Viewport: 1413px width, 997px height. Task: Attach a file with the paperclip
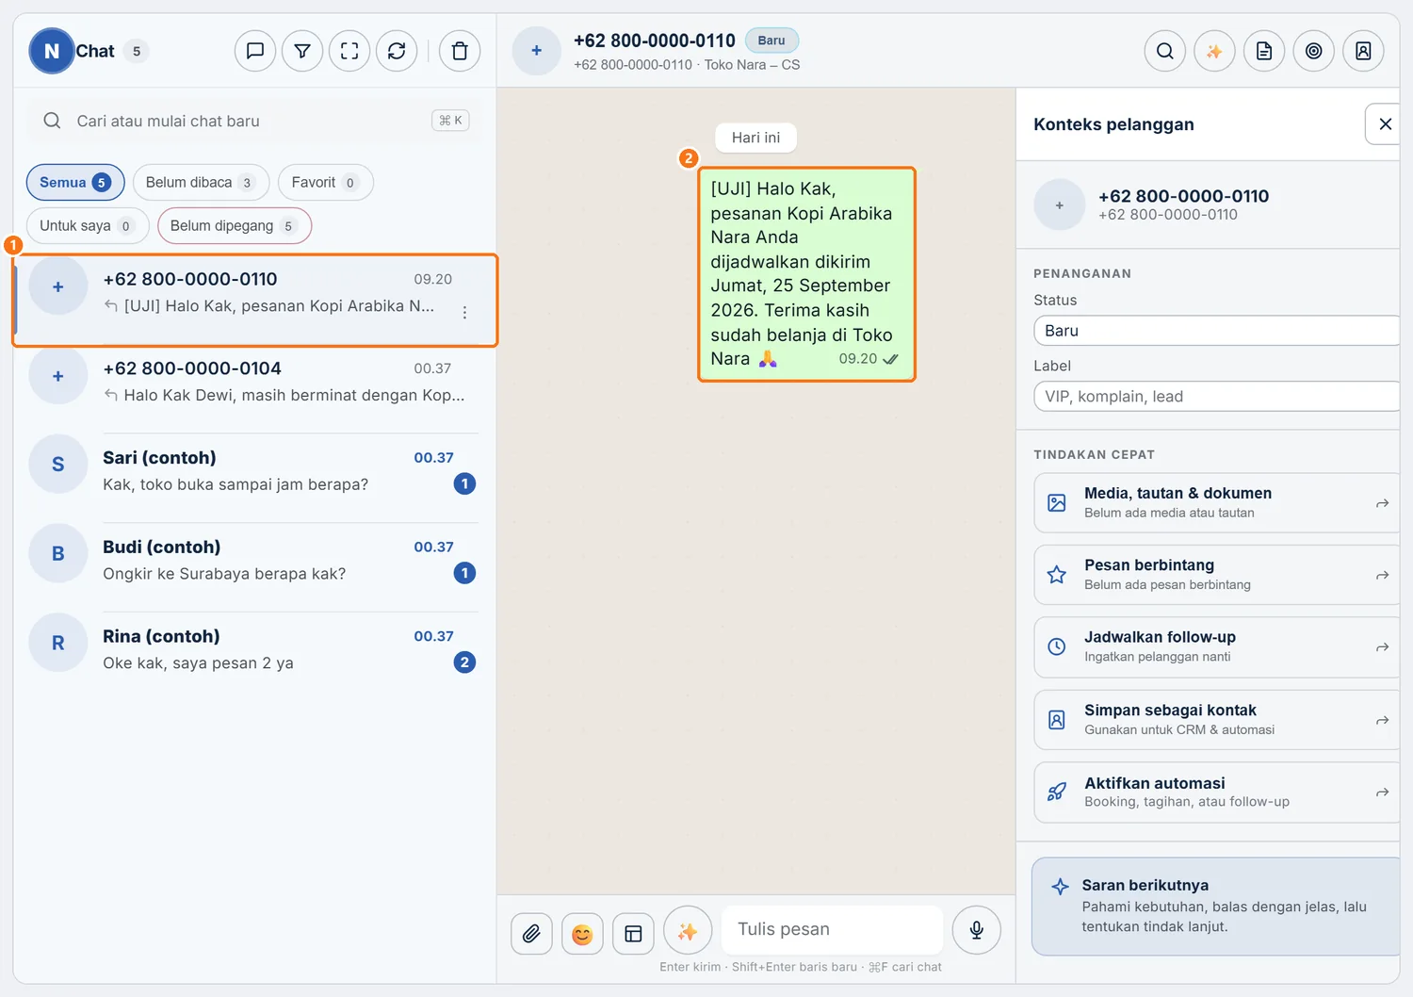pyautogui.click(x=532, y=933)
